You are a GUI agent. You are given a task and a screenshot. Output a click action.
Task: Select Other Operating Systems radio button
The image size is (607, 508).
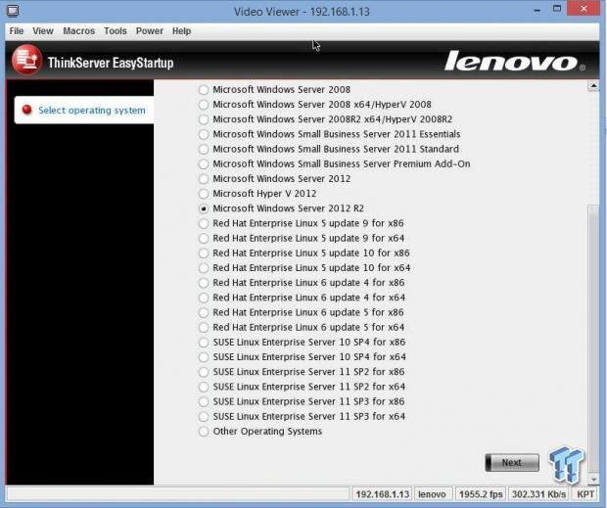point(204,432)
